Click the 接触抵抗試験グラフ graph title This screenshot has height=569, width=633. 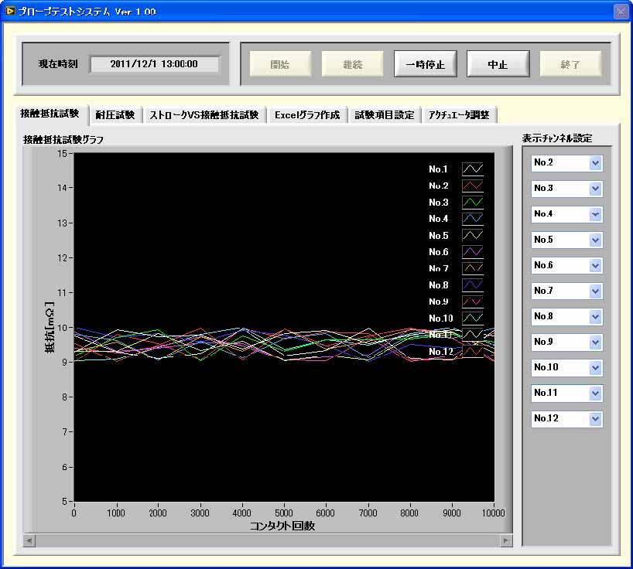click(63, 139)
